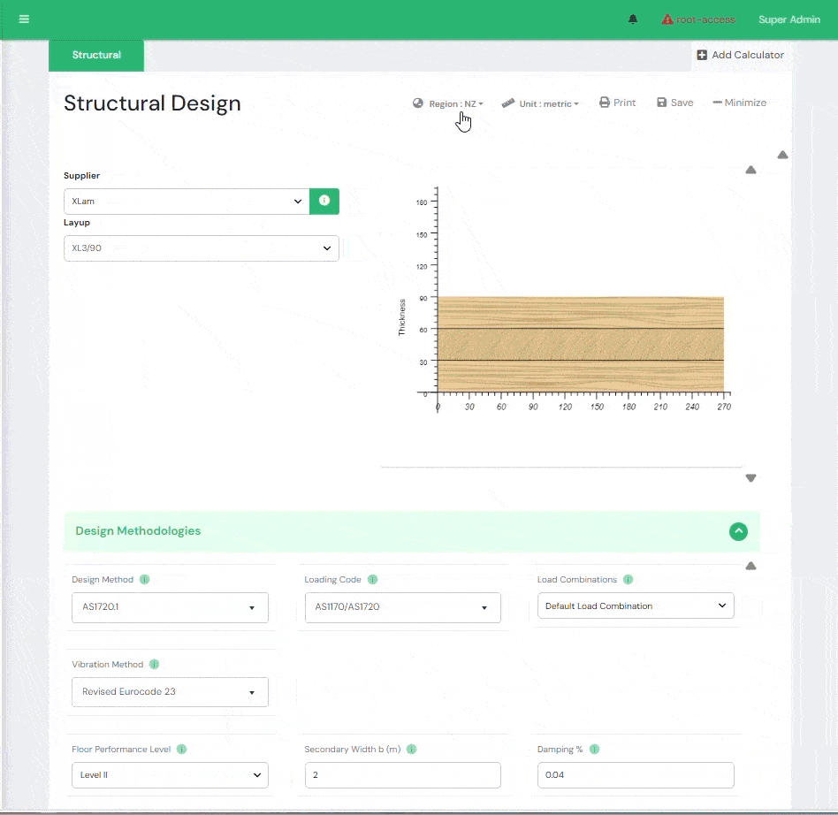The image size is (838, 815).
Task: Open the Region NZ dropdown
Action: 448,103
